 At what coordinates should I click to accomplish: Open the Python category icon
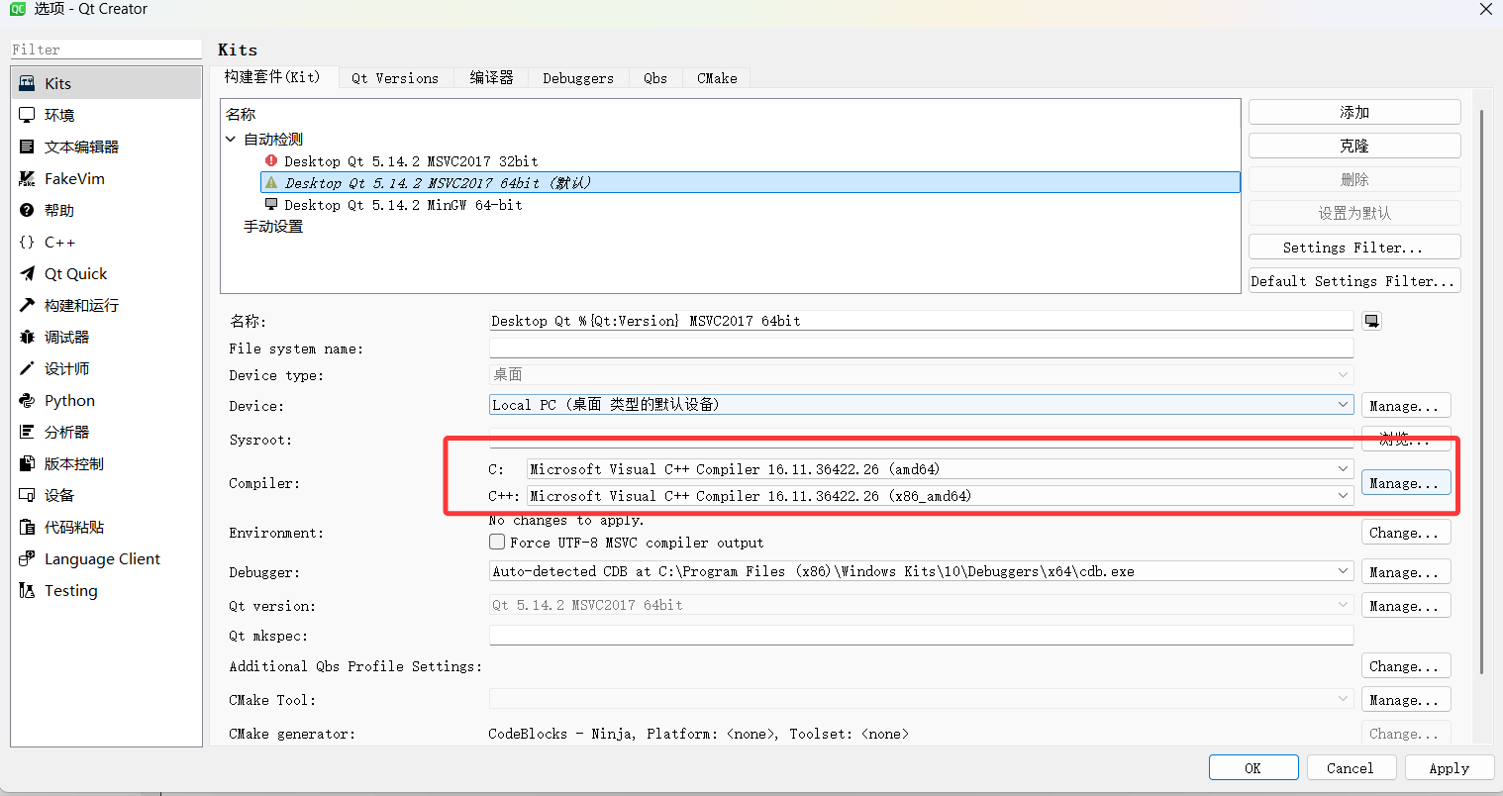(x=27, y=400)
